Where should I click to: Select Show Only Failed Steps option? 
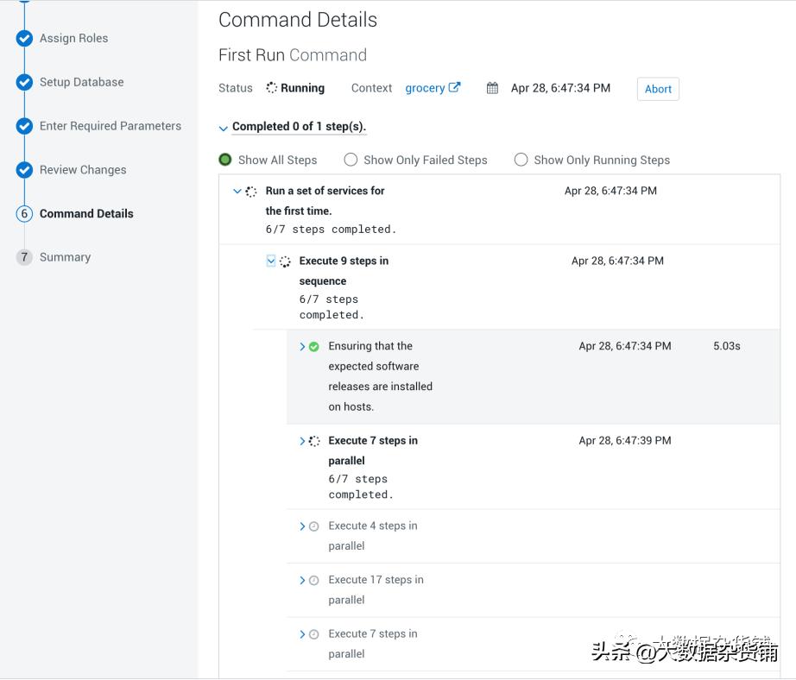[x=351, y=160]
